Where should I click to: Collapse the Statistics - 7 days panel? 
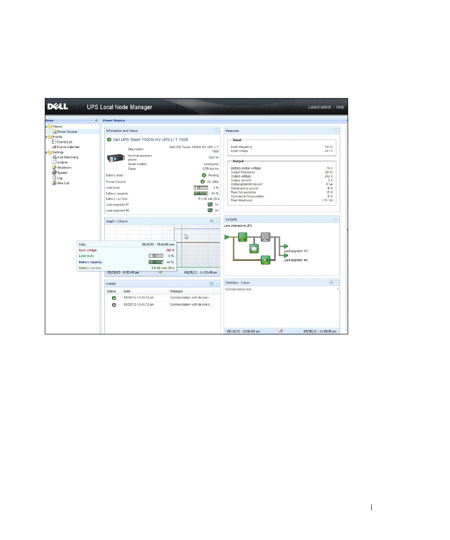click(x=336, y=282)
